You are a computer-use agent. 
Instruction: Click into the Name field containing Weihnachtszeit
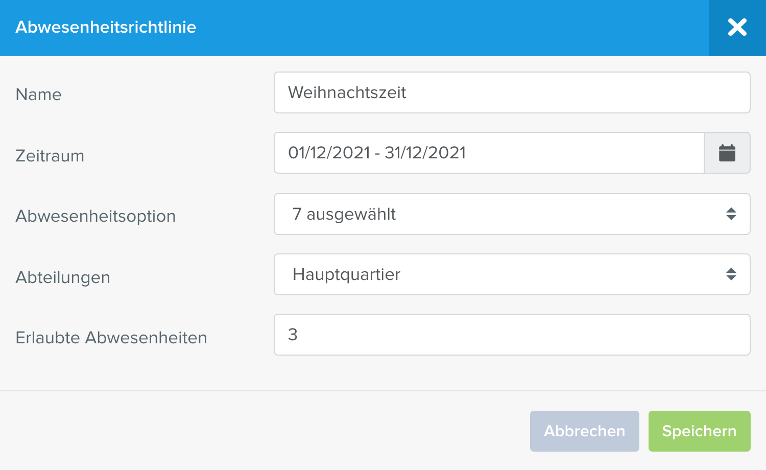tap(512, 92)
